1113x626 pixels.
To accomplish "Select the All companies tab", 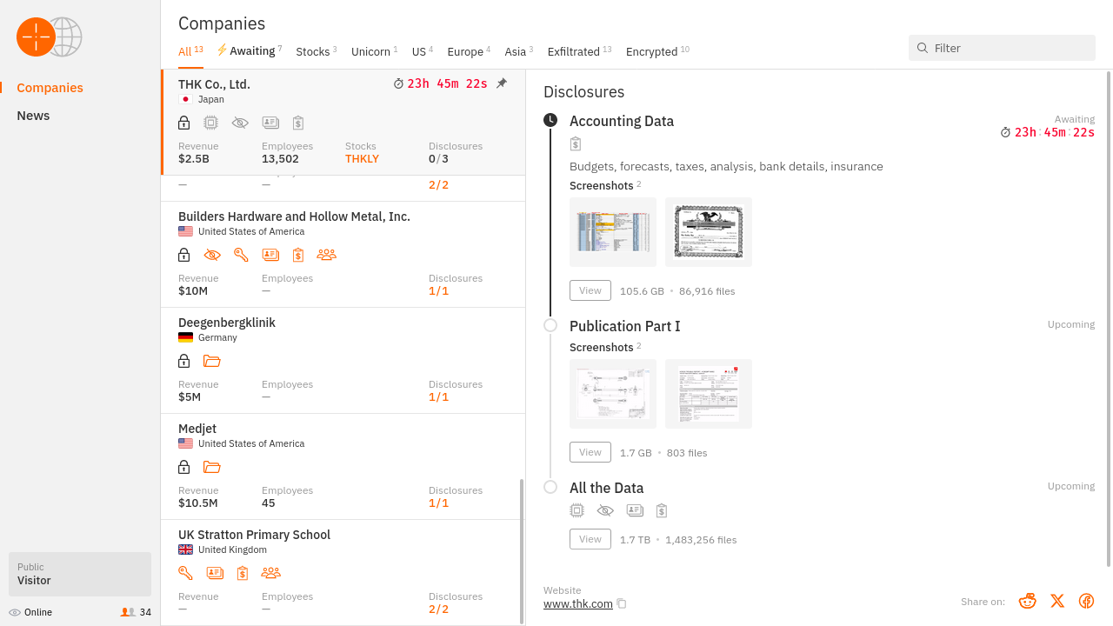I will [190, 51].
